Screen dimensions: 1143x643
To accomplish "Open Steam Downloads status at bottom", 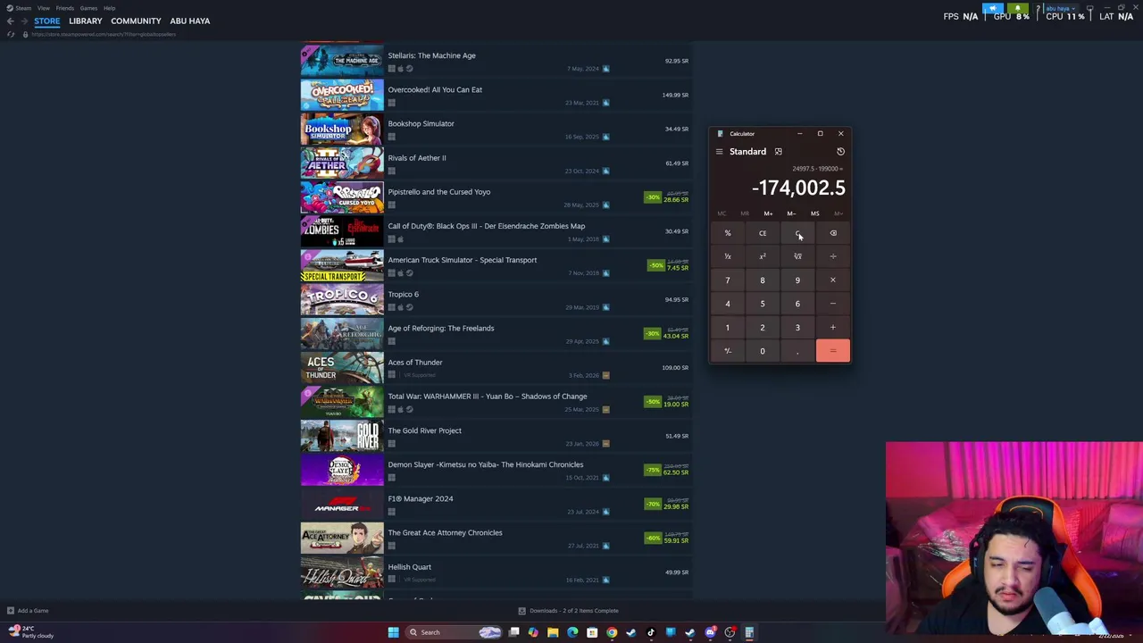I will click(570, 611).
